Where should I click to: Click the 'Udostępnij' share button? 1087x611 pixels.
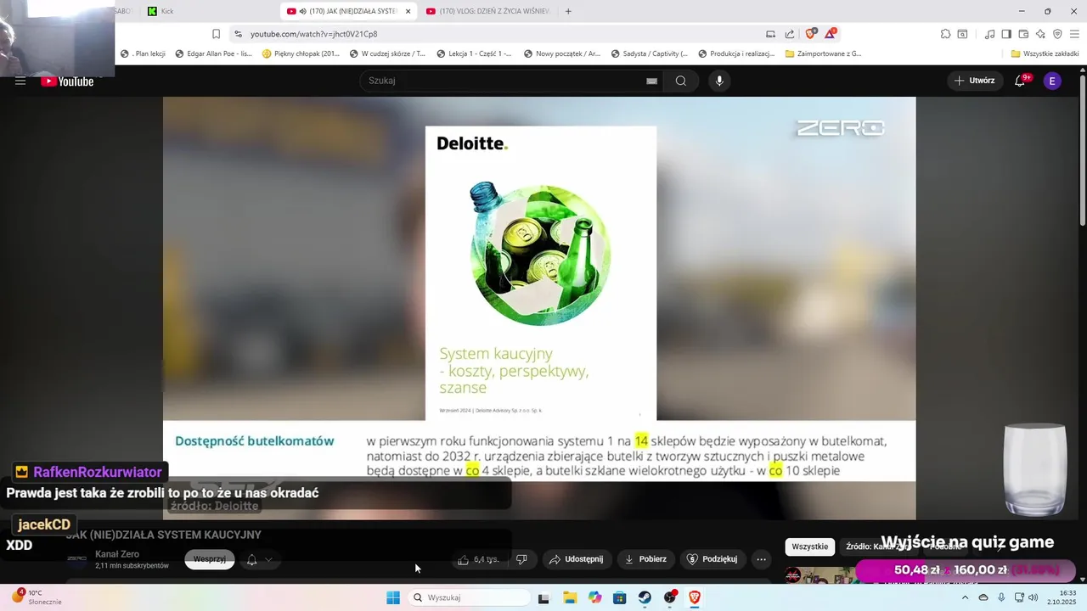576,559
